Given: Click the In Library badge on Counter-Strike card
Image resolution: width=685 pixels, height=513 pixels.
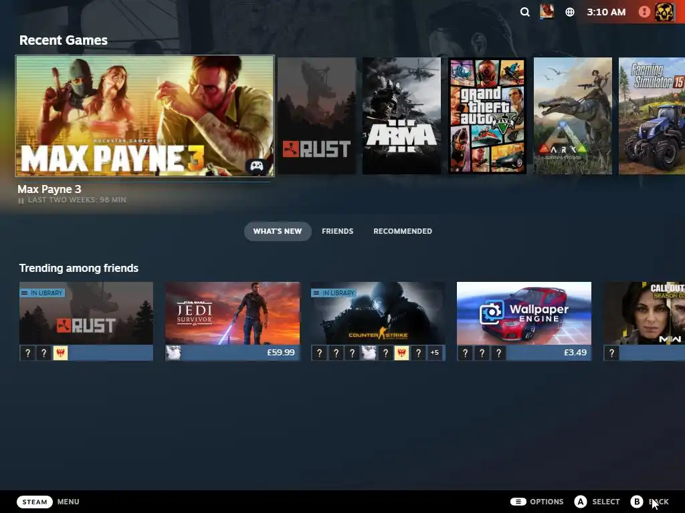Looking at the screenshot, I should click(x=334, y=293).
